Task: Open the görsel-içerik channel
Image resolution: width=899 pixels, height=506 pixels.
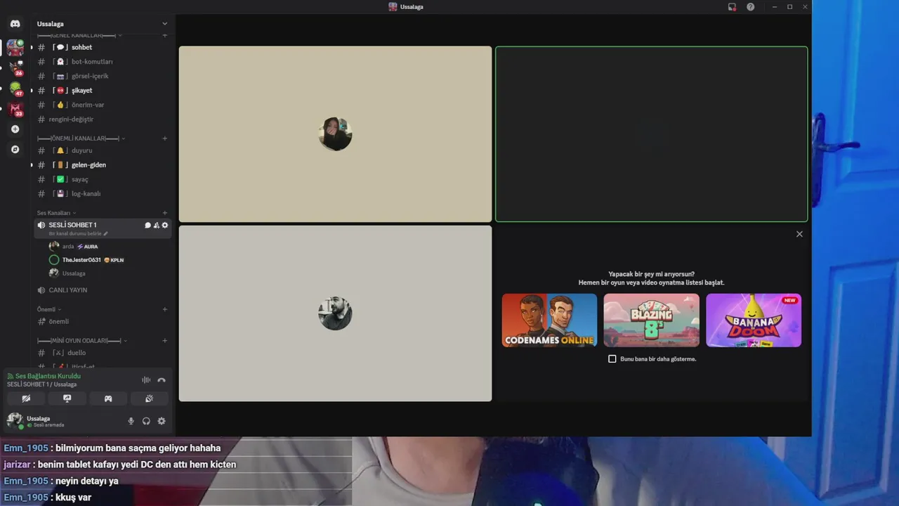Action: [103, 76]
